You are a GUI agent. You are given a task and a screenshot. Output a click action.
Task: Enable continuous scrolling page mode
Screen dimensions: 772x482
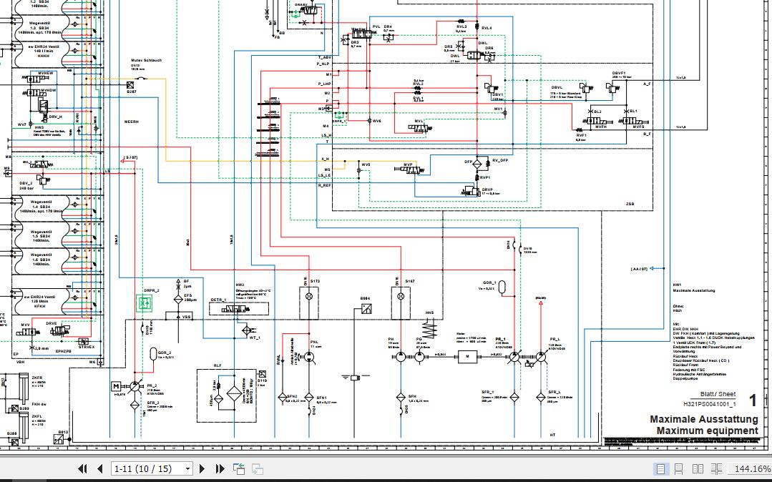point(678,469)
